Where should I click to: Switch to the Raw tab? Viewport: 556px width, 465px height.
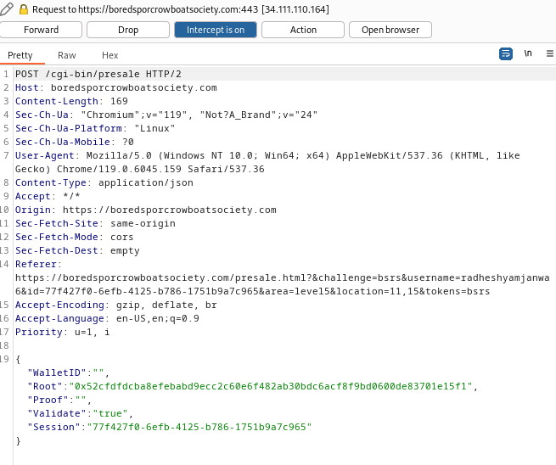67,55
